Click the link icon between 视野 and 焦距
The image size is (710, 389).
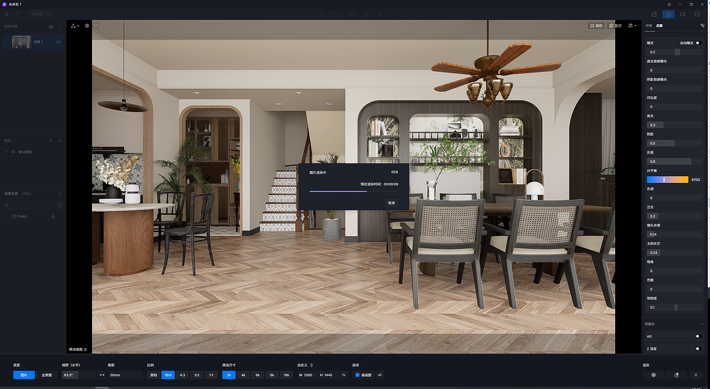[102, 375]
